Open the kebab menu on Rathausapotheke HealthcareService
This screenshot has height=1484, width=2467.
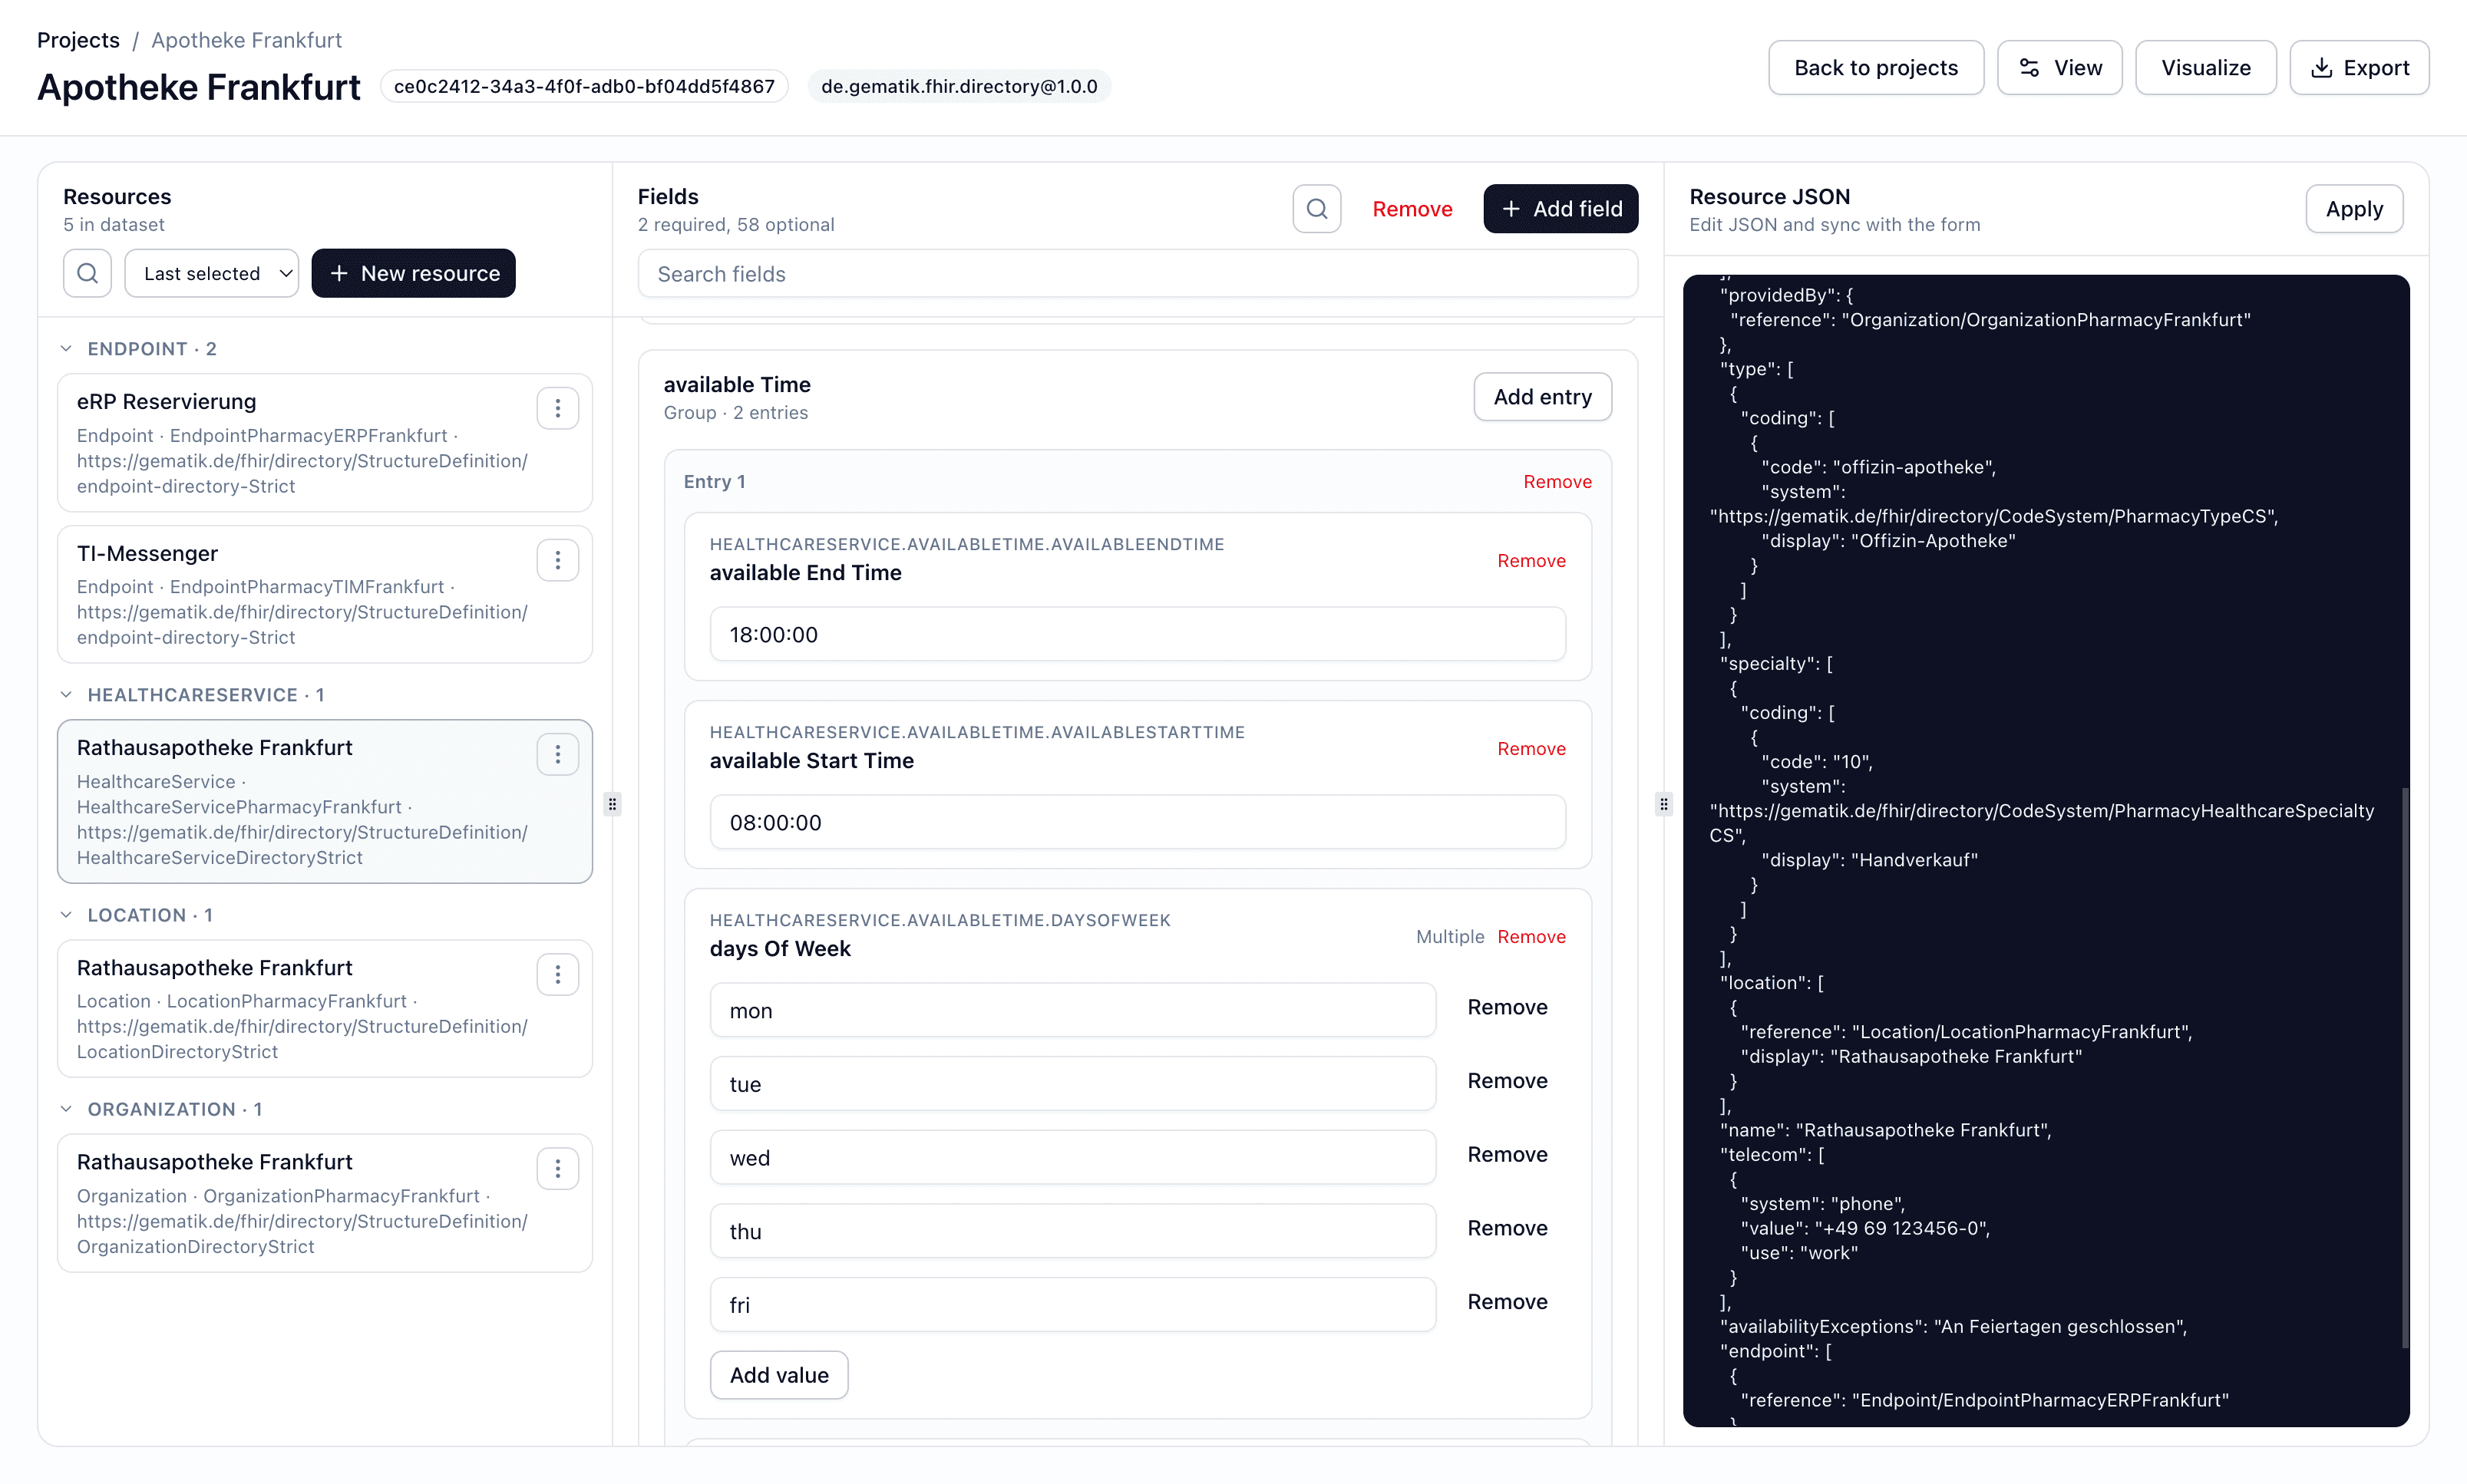click(x=558, y=754)
